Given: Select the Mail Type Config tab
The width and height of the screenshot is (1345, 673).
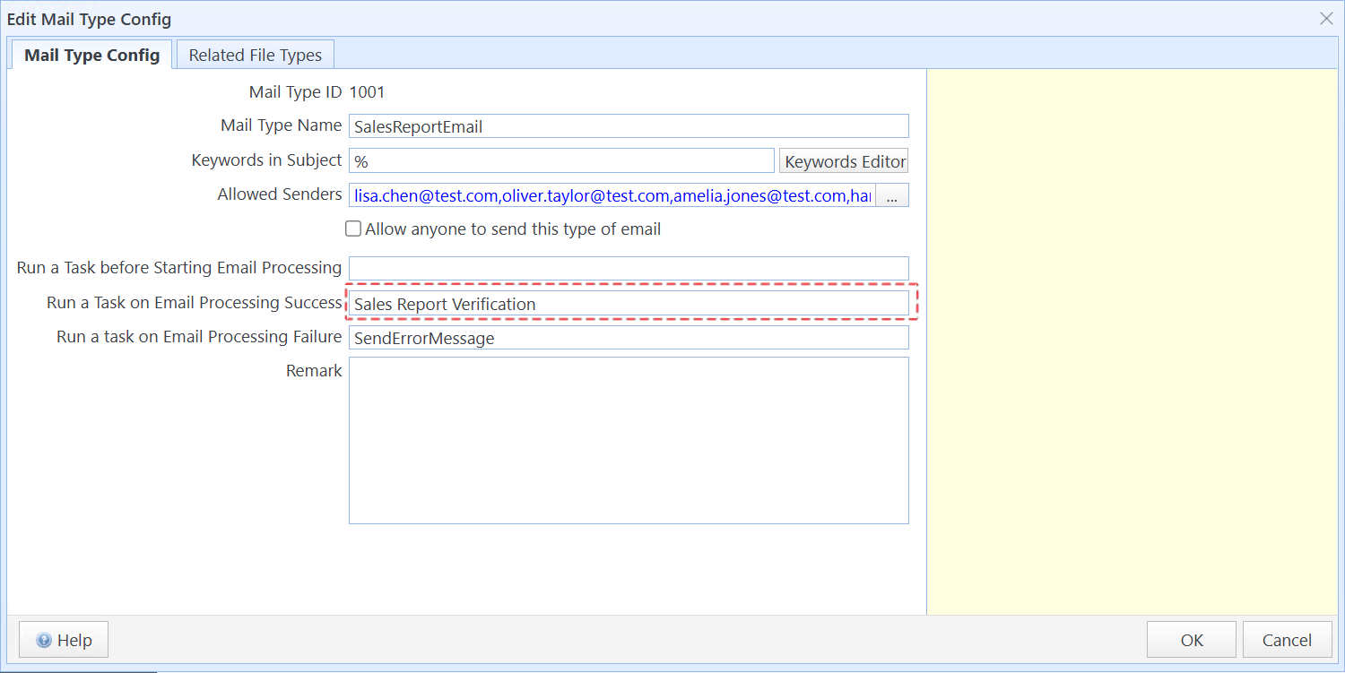Looking at the screenshot, I should pos(91,54).
